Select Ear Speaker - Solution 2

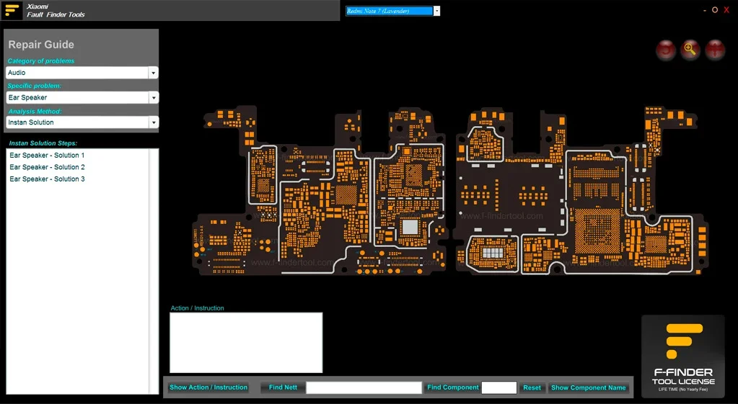[x=47, y=167]
